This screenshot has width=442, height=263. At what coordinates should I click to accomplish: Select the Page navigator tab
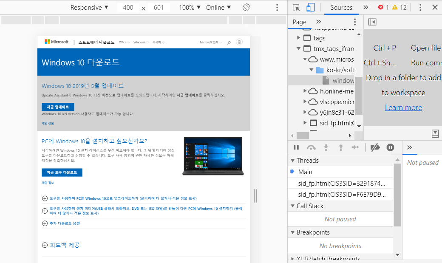point(299,22)
